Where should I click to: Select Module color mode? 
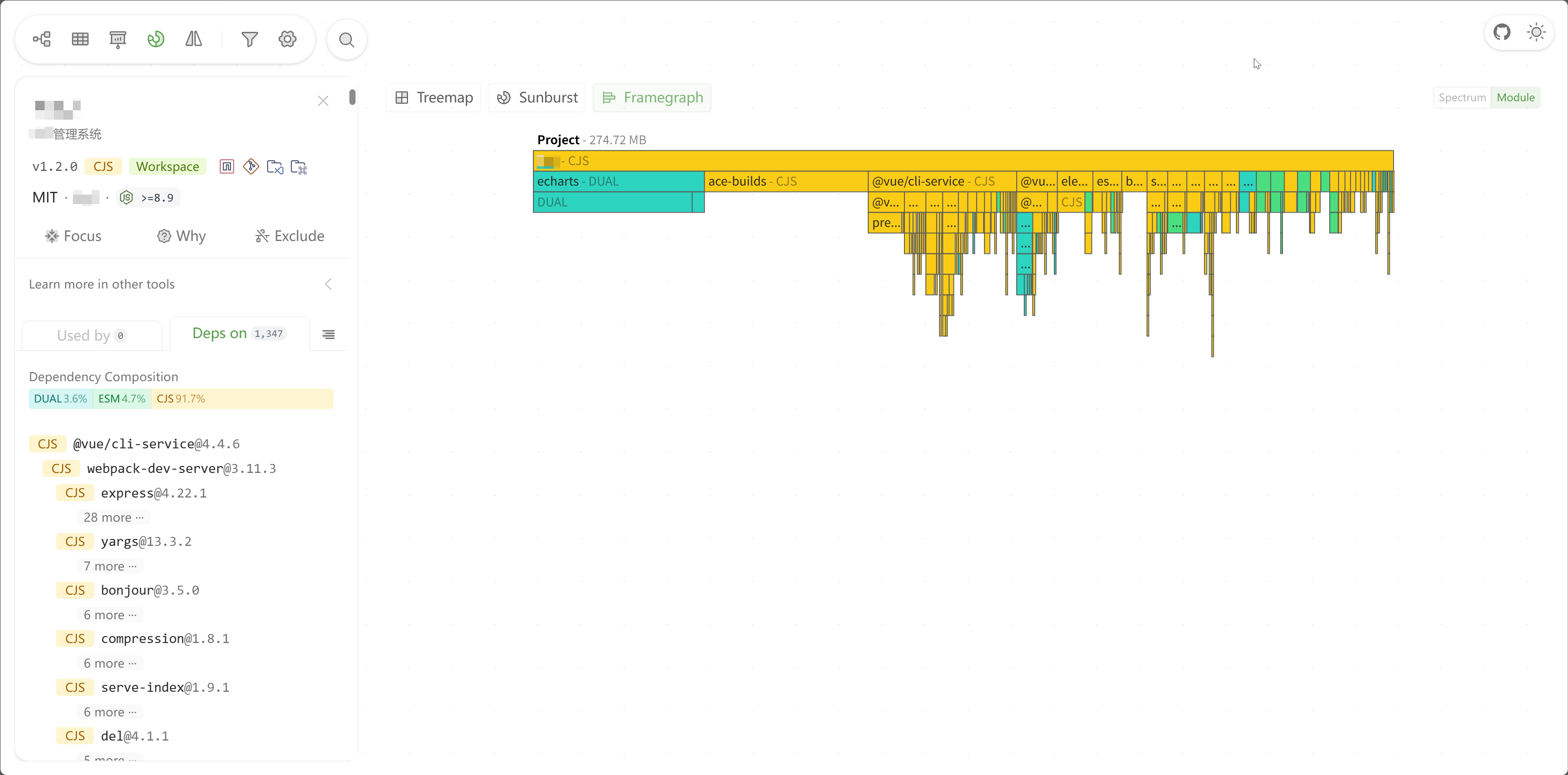tap(1515, 98)
